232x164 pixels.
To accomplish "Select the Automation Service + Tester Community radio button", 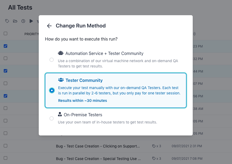I will (x=52, y=60).
